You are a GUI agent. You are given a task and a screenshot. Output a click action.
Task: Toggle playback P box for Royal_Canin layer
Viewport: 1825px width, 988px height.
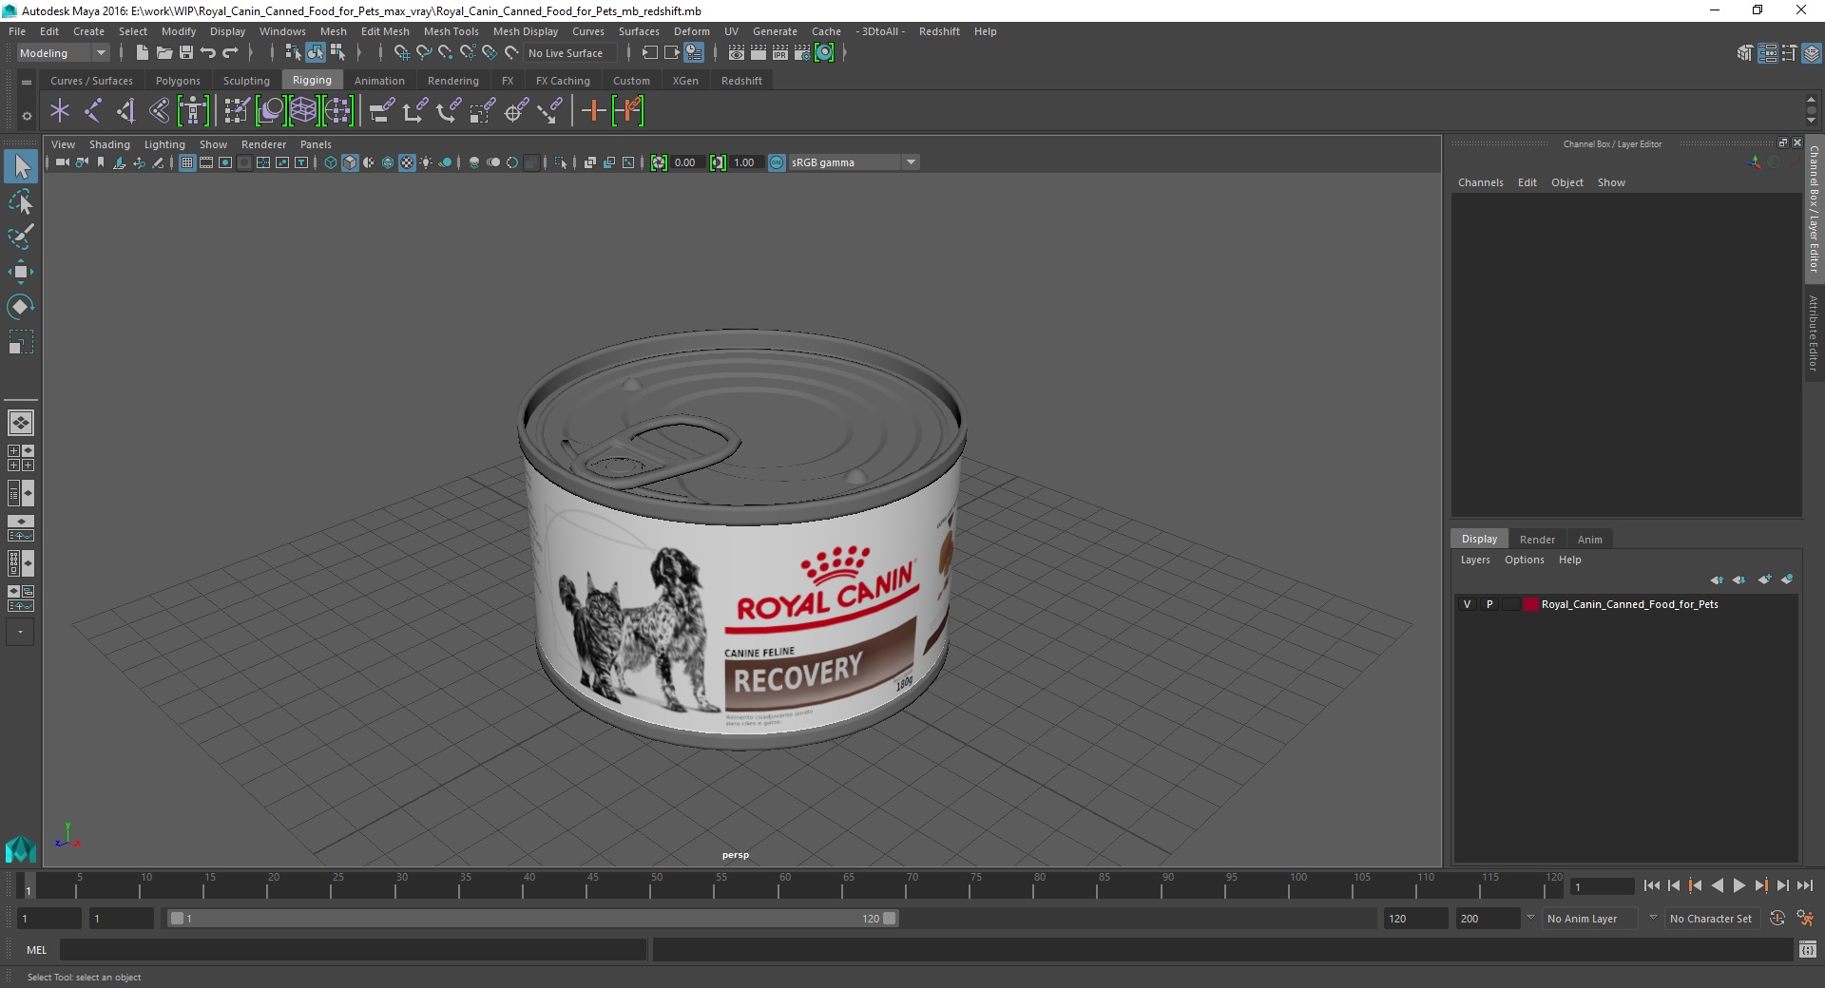(x=1489, y=604)
